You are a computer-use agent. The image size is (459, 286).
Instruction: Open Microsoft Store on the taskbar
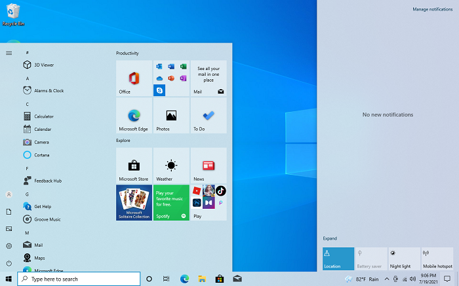point(220,279)
